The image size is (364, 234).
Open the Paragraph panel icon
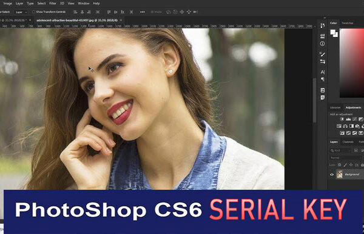[323, 79]
